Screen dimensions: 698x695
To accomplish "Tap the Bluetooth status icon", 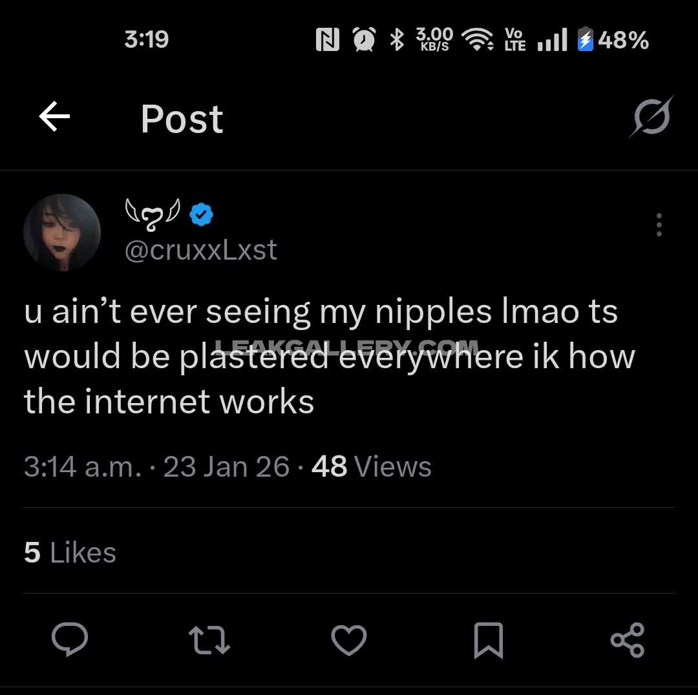I will coord(397,40).
